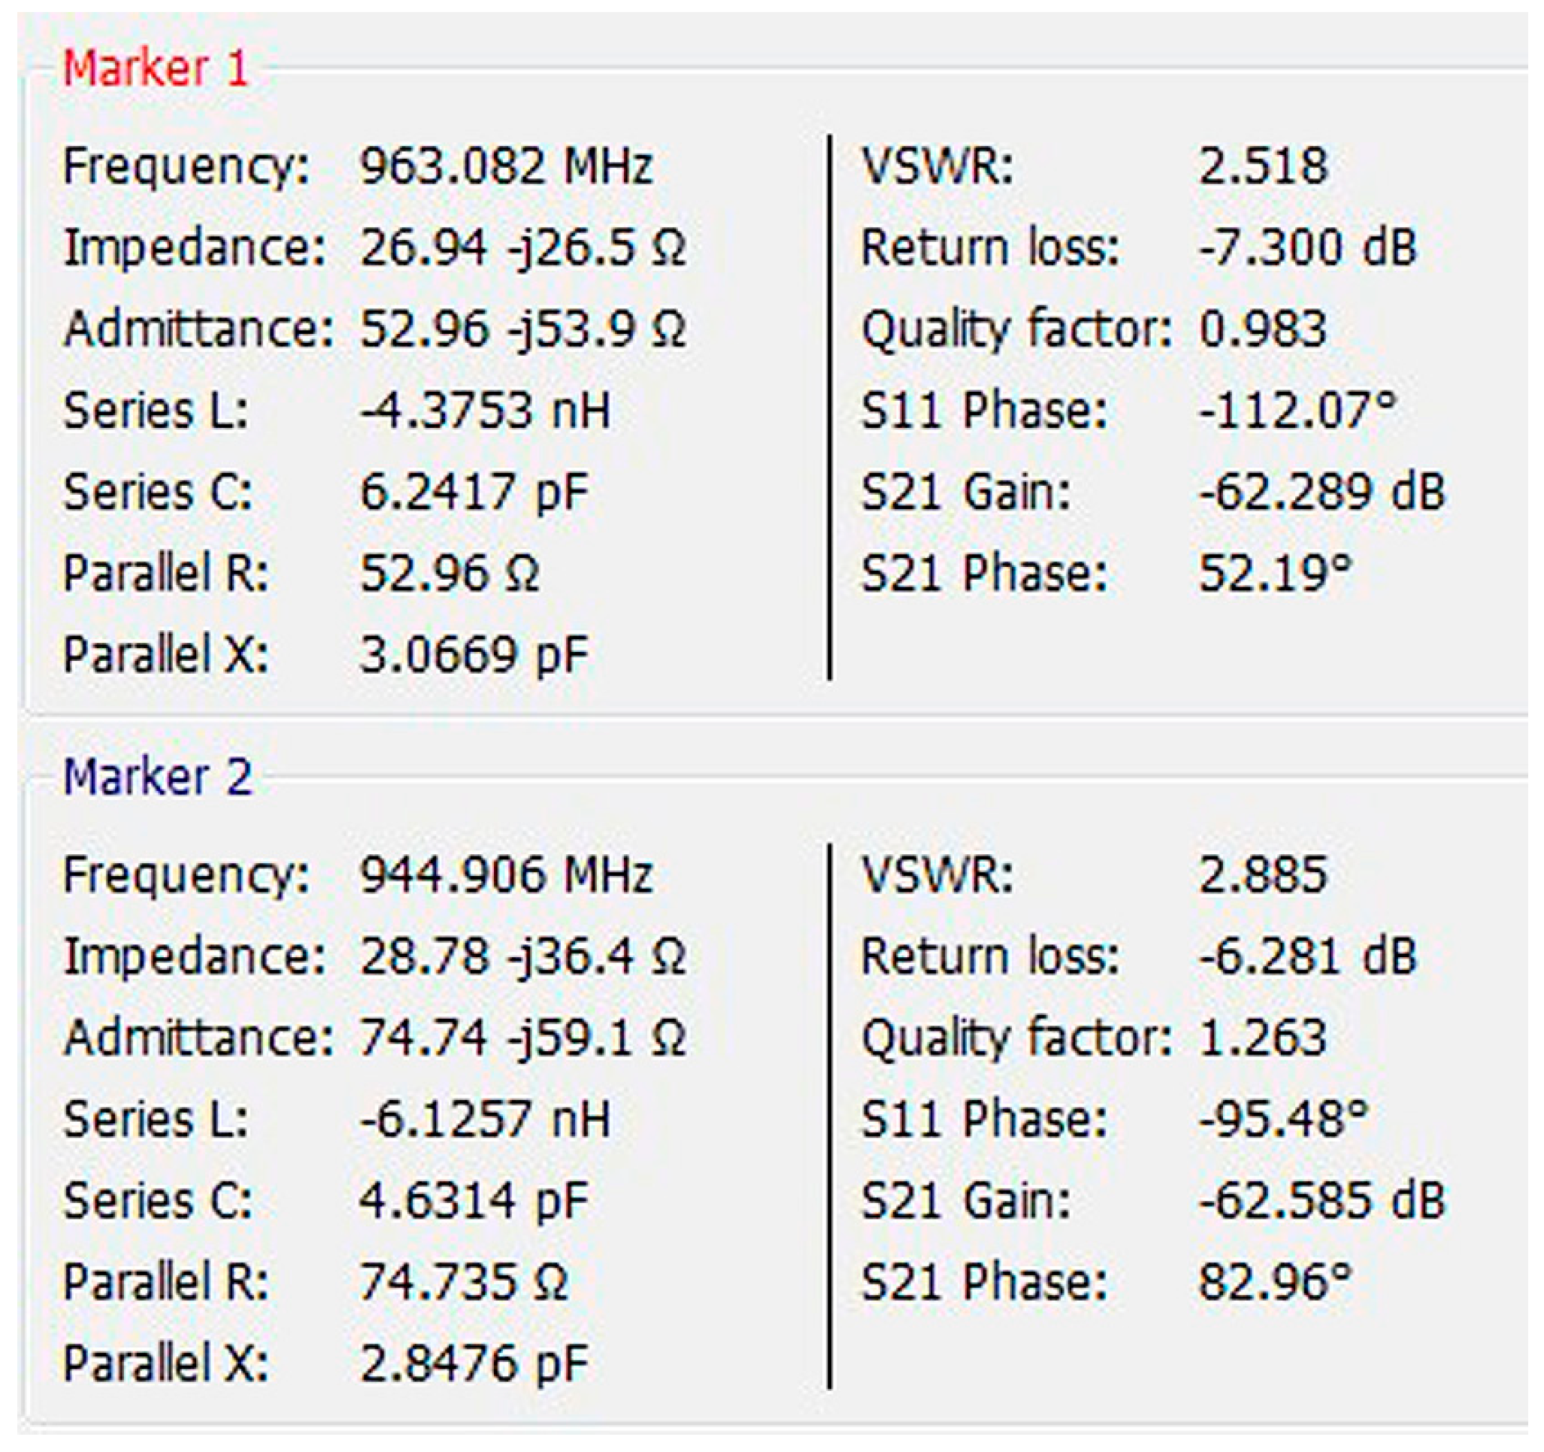The width and height of the screenshot is (1544, 1452).
Task: Select the Impedance reading under Marker 1
Action: (520, 247)
